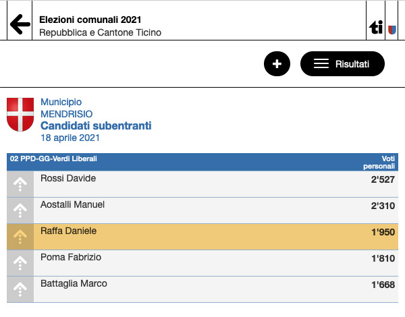405x317 pixels.
Task: Click up-arrow icon beside Aostalli Manuel
Action: click(x=20, y=210)
